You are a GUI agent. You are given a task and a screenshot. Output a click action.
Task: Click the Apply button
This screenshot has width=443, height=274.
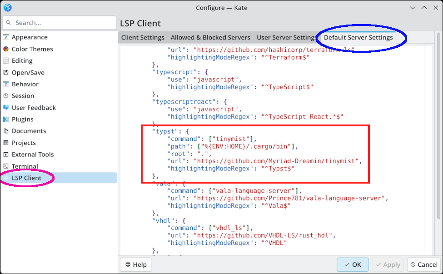click(x=388, y=264)
